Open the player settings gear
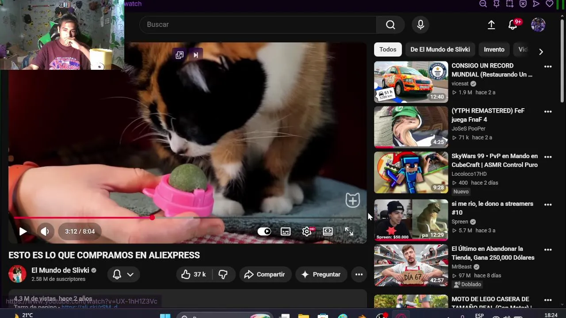The height and width of the screenshot is (318, 566). click(307, 231)
